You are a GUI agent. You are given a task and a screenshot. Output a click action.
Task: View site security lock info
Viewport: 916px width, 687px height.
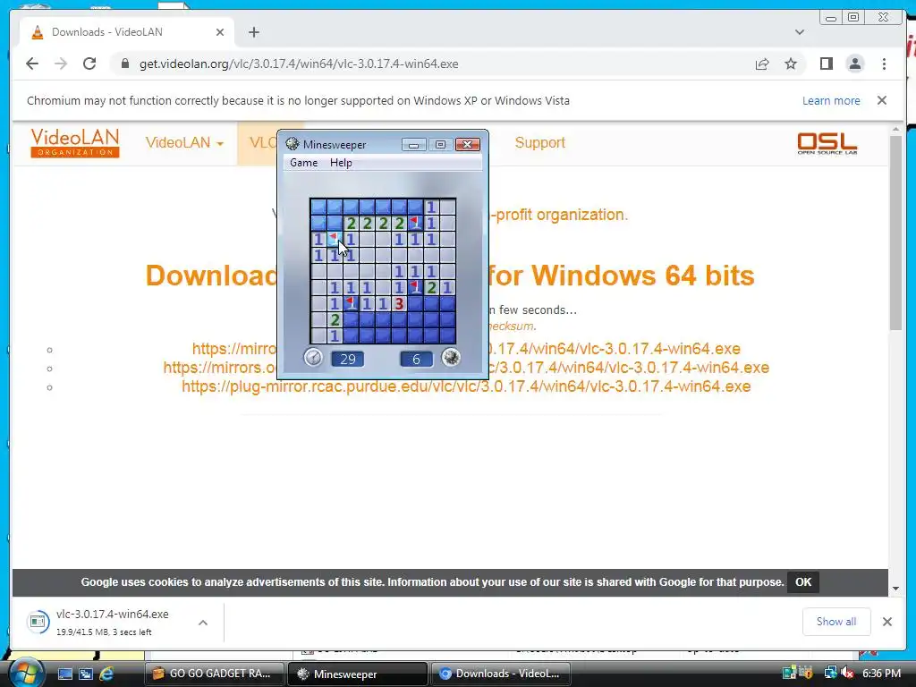125,64
